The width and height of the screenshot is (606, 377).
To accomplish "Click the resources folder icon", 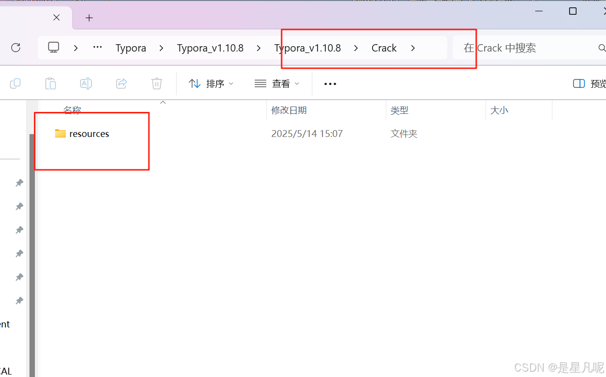I will point(60,134).
